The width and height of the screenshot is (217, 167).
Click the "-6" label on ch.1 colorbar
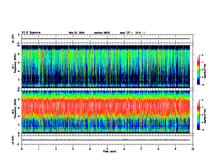point(202,55)
